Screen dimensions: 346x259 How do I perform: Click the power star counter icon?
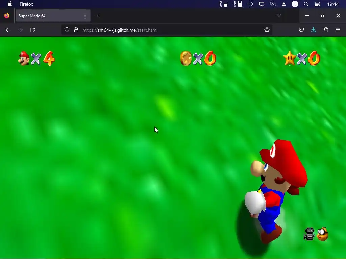pyautogui.click(x=289, y=58)
